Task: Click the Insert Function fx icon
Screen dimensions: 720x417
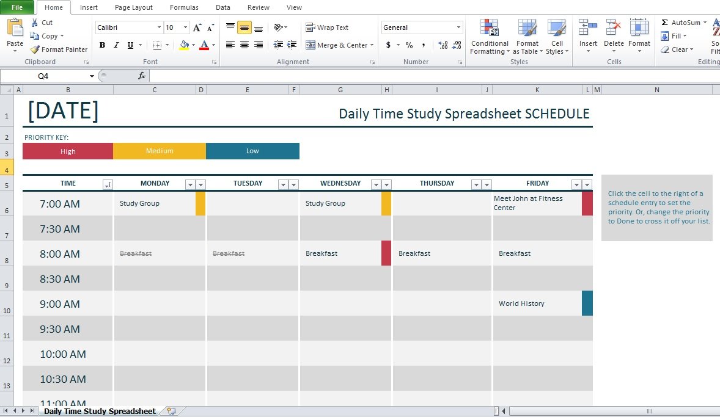Action: [x=142, y=76]
